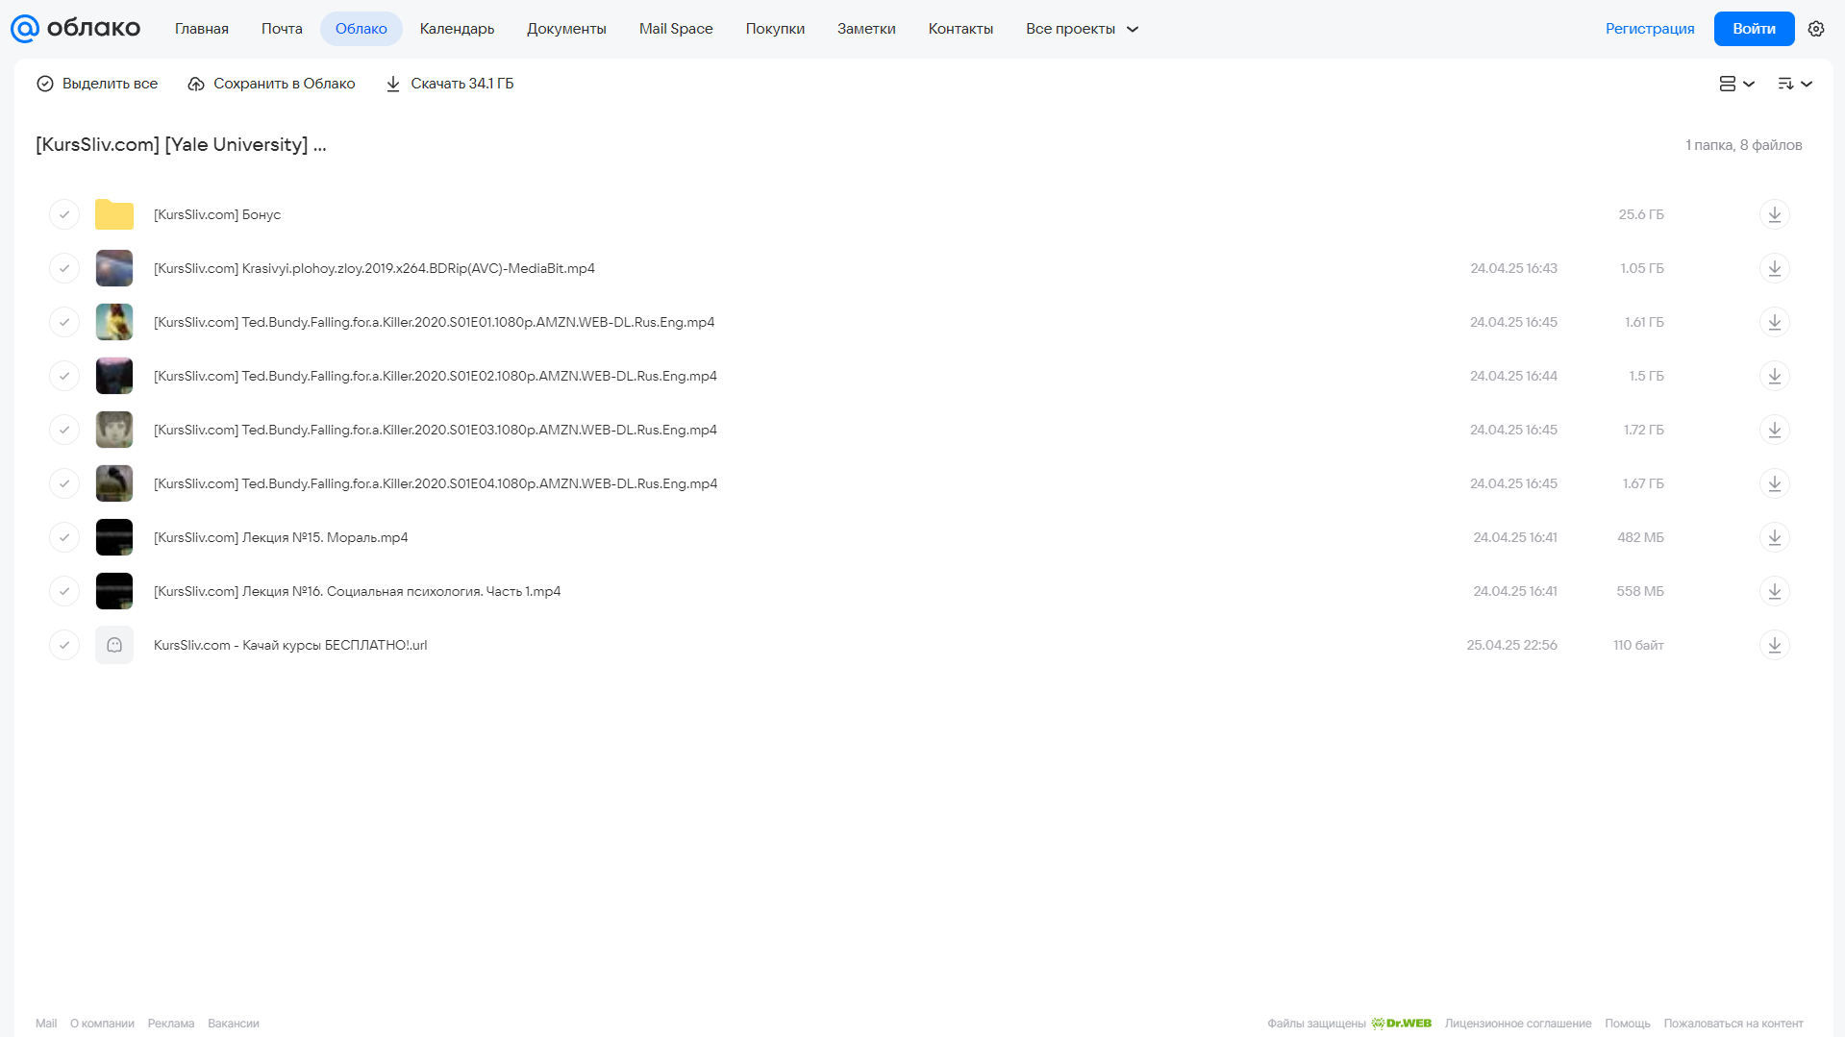Open the sort order dropdown
Image resolution: width=1845 pixels, height=1037 pixels.
1795,84
